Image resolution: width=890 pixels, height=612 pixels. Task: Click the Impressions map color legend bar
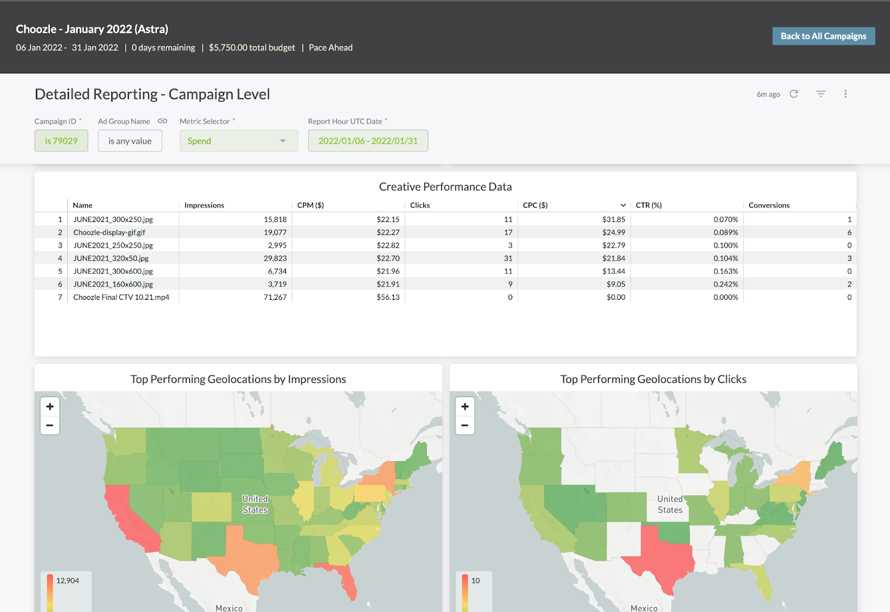(x=50, y=593)
